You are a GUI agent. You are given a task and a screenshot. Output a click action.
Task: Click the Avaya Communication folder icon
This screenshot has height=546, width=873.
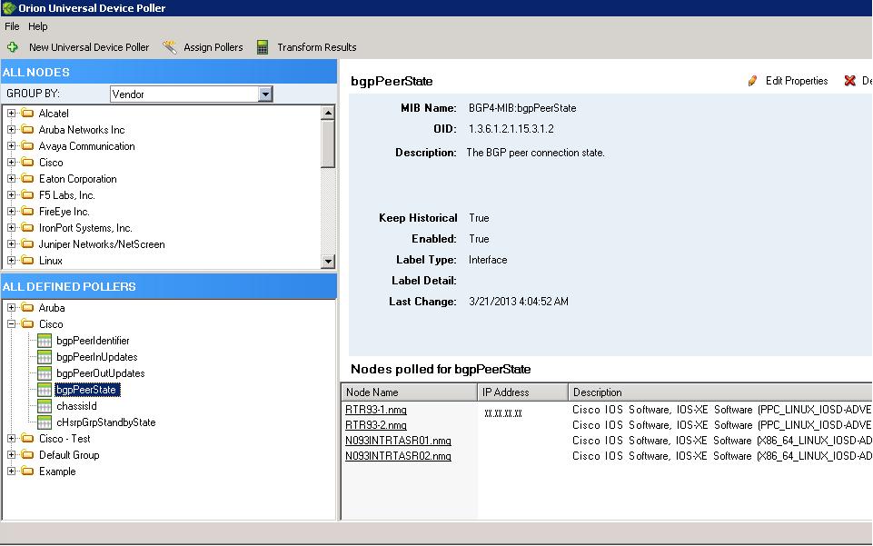pyautogui.click(x=27, y=146)
